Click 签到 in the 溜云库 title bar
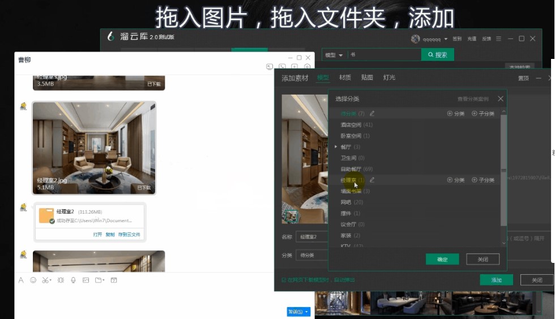 click(457, 39)
